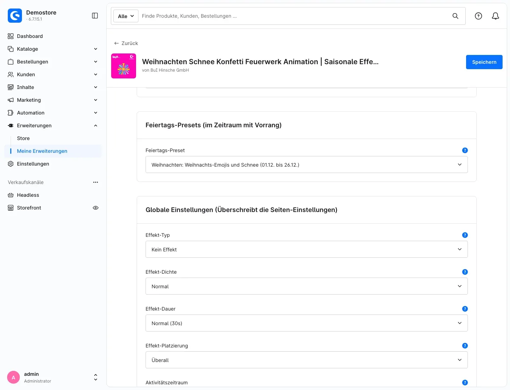Click the Kunden people icon

pos(11,74)
